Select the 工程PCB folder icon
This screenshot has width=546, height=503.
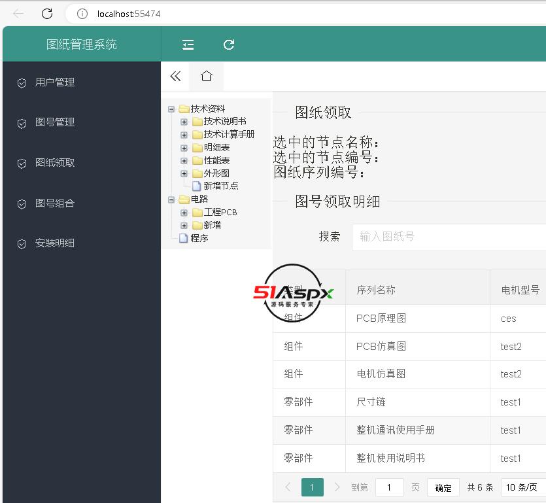pos(197,212)
